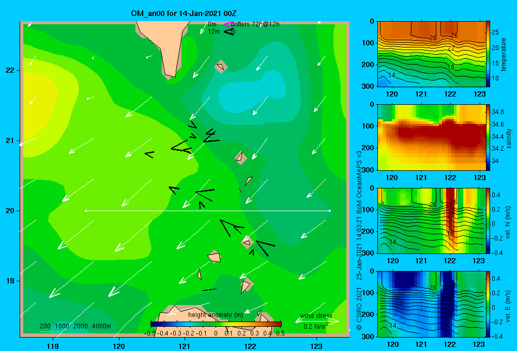517x351 pixels.
Task: Click longitude label 123 on main map axis
Action: (316, 346)
